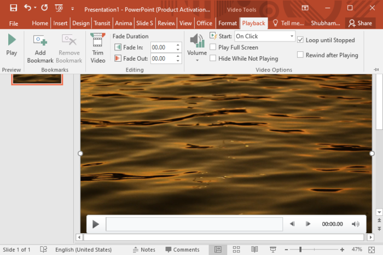Switch to Reading View icon
Screen dimensions: 383x255
254,250
